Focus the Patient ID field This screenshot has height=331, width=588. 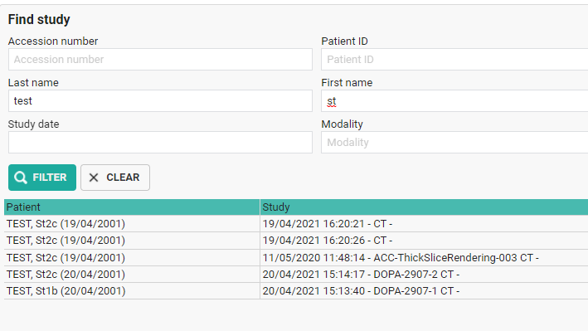[x=454, y=59]
